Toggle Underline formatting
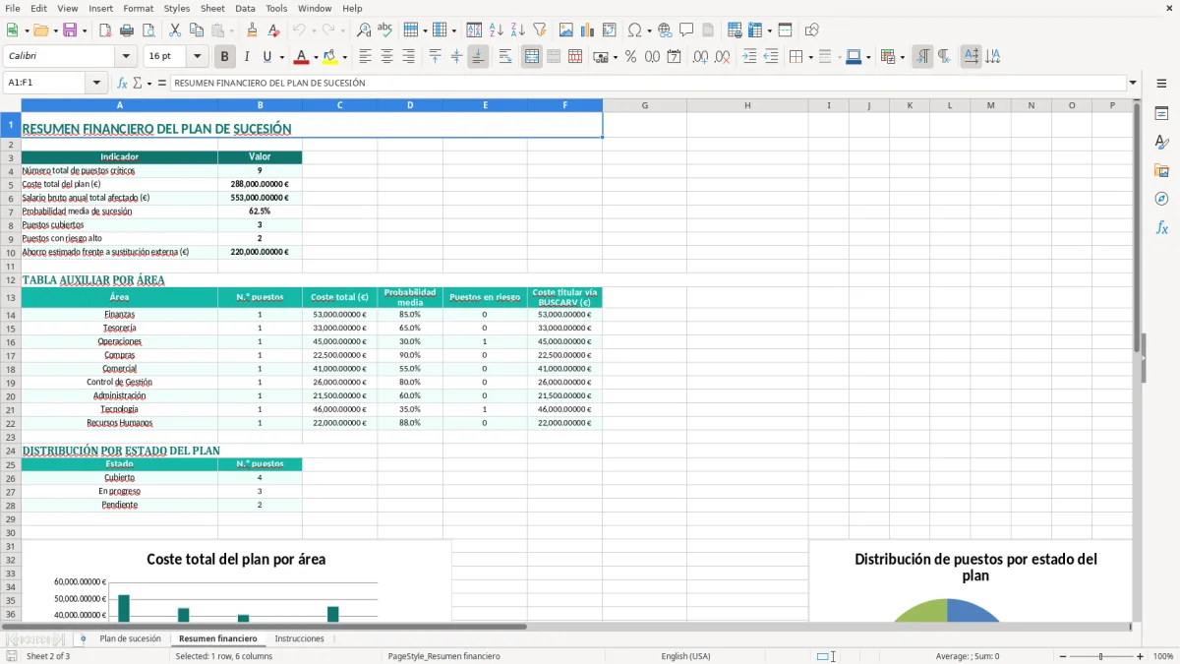This screenshot has height=664, width=1180. pyautogui.click(x=267, y=57)
